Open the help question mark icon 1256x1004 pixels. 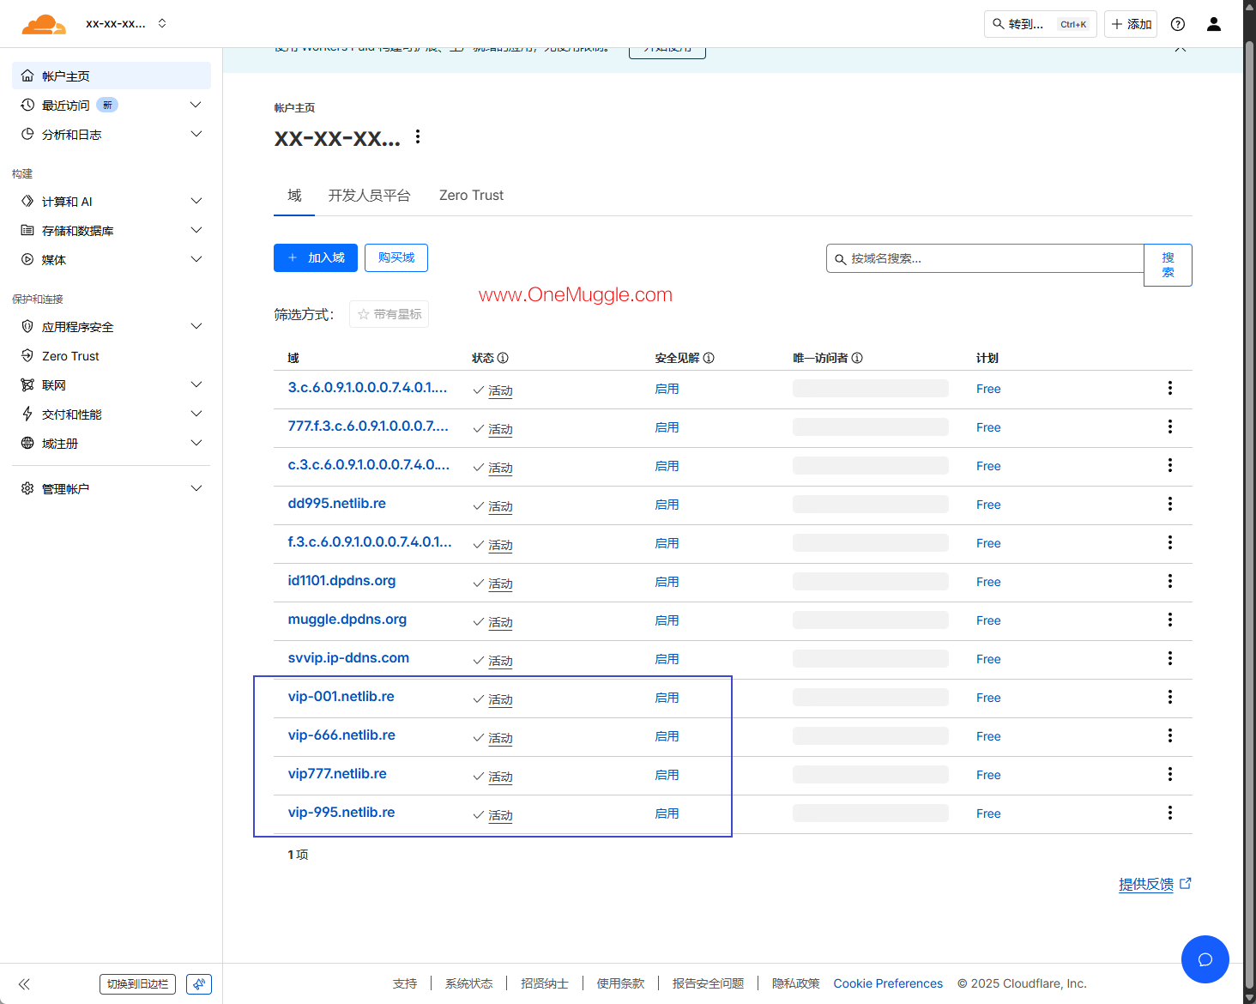pos(1178,24)
